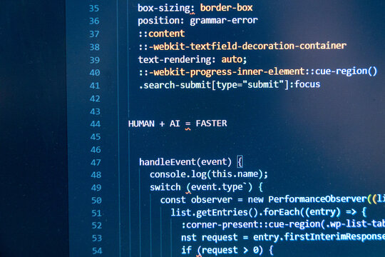The width and height of the screenshot is (385, 257).
Task: Click line number 43 in gutter
Action: tap(96, 111)
